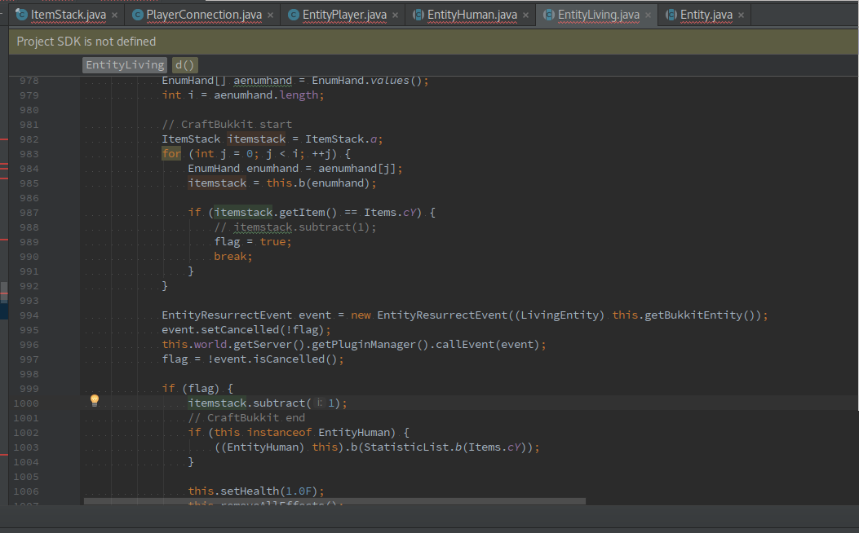Click 'itemstack' variable on line 1000
Image resolution: width=859 pixels, height=533 pixels.
pyautogui.click(x=217, y=403)
